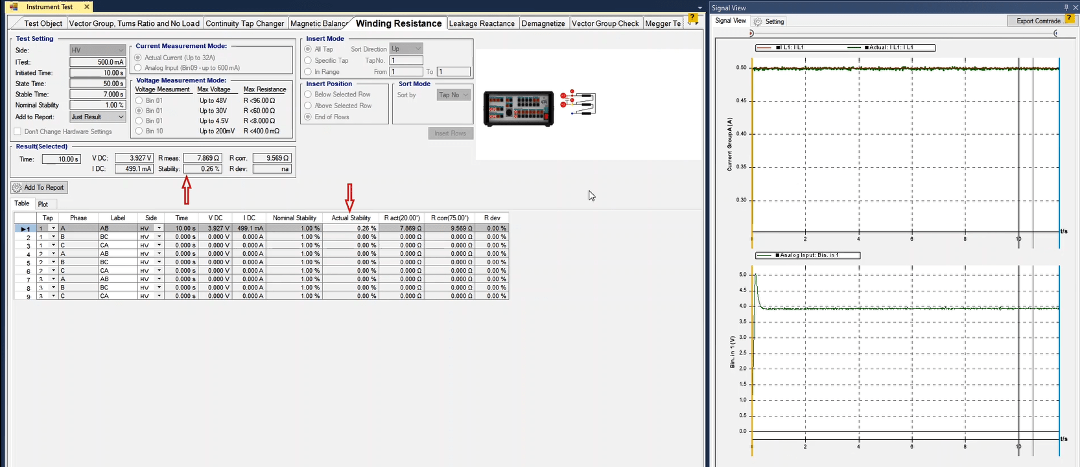Image resolution: width=1080 pixels, height=467 pixels.
Task: Click the red wiring connection diagram icon
Action: point(578,104)
